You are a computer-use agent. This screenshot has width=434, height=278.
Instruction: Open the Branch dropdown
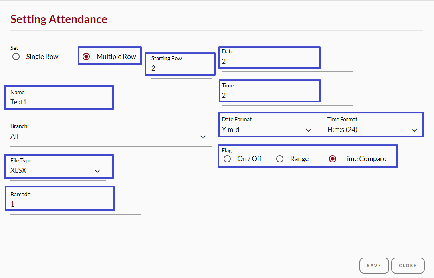tap(110, 136)
